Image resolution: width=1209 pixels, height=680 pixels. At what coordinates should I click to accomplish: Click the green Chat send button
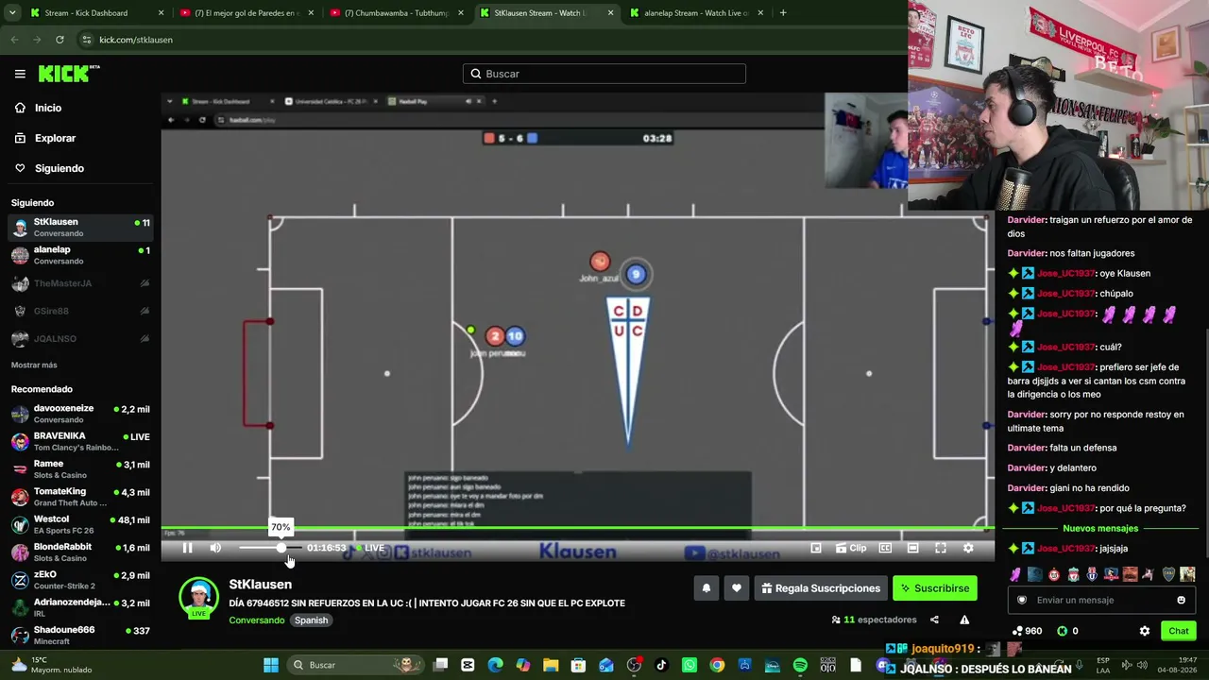[x=1179, y=631]
